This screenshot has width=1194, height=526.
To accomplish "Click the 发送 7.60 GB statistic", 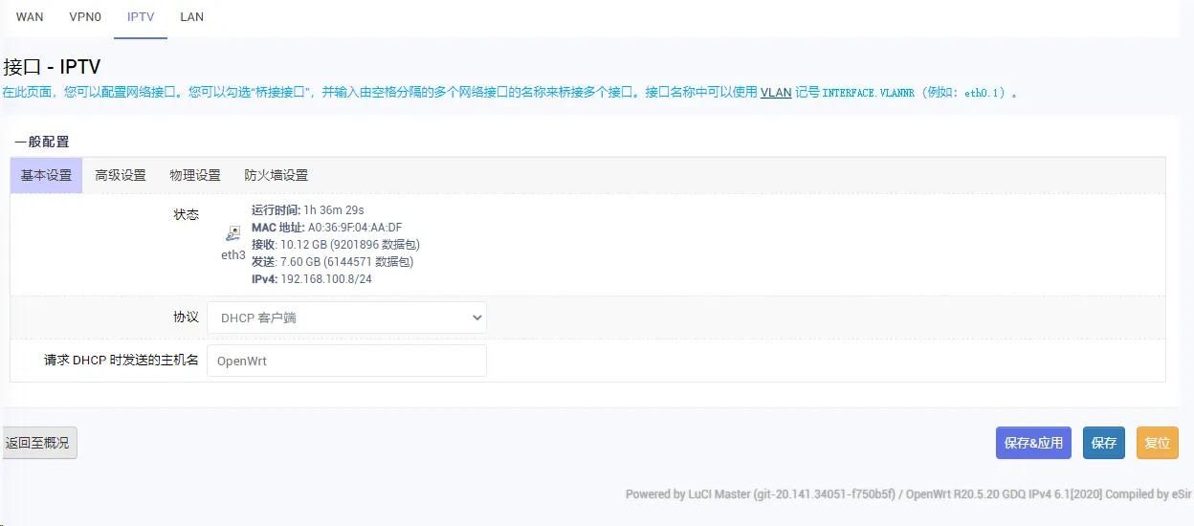I will [x=333, y=262].
